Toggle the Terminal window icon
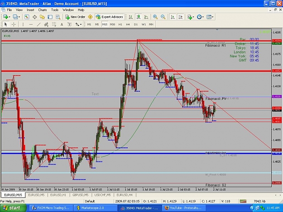 pos(50,17)
